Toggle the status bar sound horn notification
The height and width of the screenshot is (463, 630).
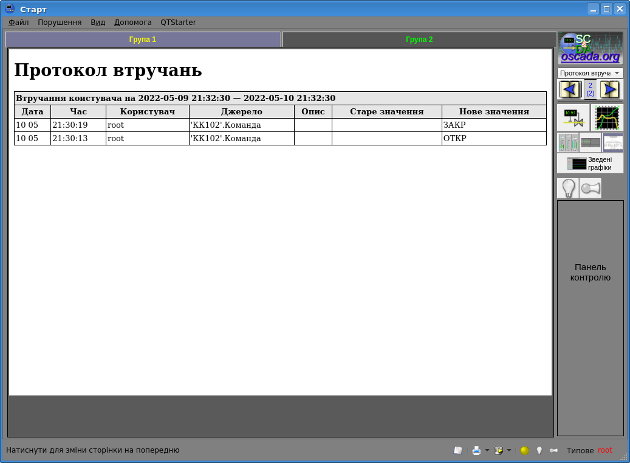(553, 451)
